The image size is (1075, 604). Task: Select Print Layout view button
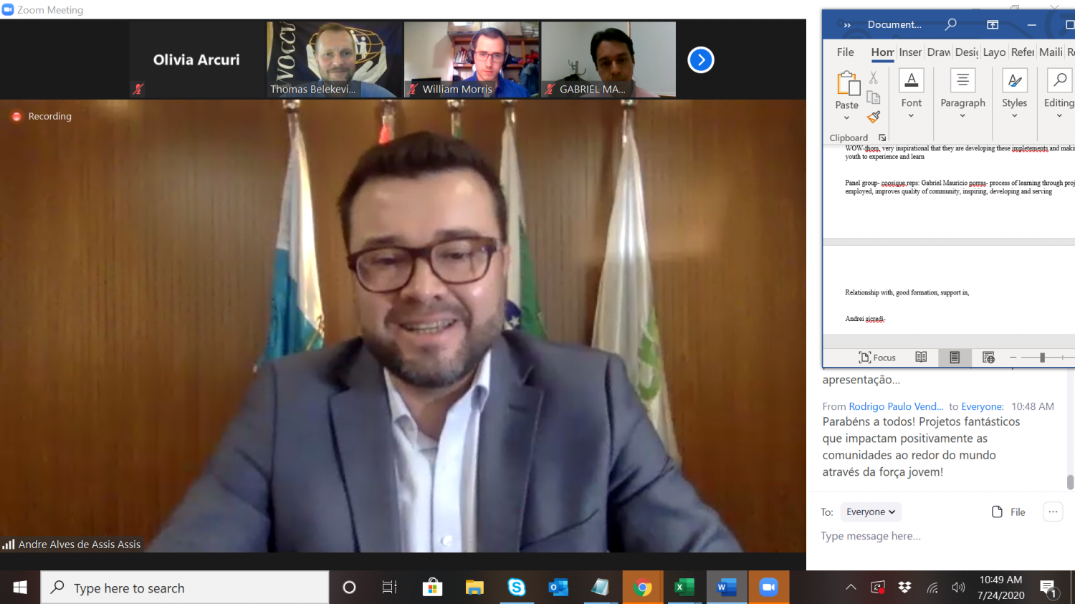click(955, 358)
